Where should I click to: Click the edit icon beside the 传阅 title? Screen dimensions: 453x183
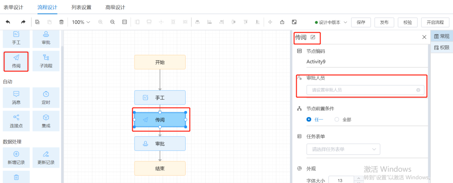[x=313, y=37]
